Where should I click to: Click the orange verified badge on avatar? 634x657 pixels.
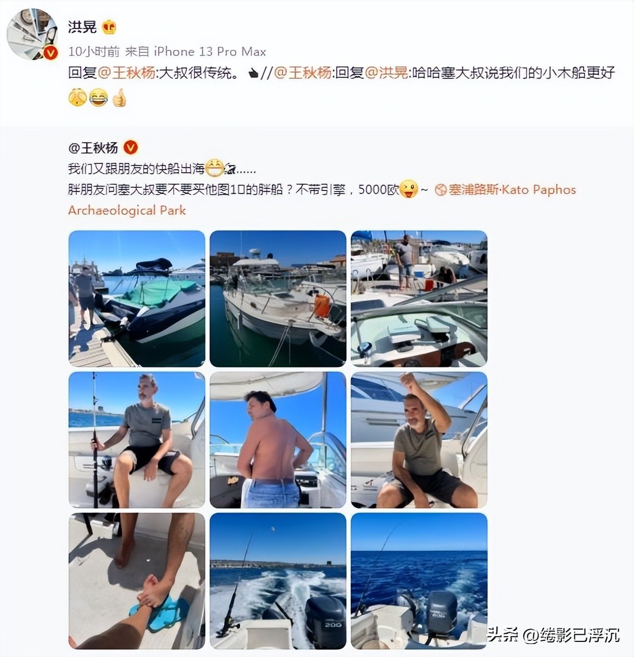tap(50, 52)
